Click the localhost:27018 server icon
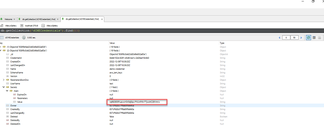Image resolution: width=324 pixels, height=132 pixels. pyautogui.click(x=22, y=26)
